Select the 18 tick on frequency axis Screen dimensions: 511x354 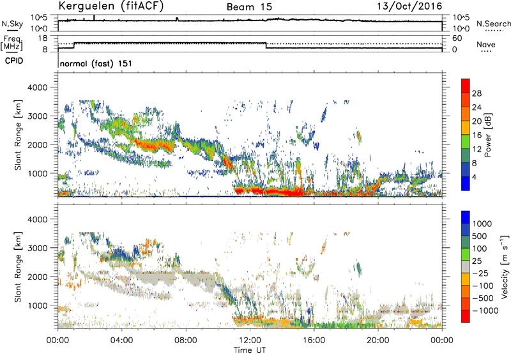(43, 38)
